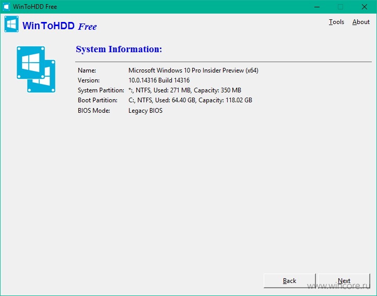This screenshot has width=377, height=296.
Task: Click the 'Boot Partition:' label
Action: pos(97,100)
